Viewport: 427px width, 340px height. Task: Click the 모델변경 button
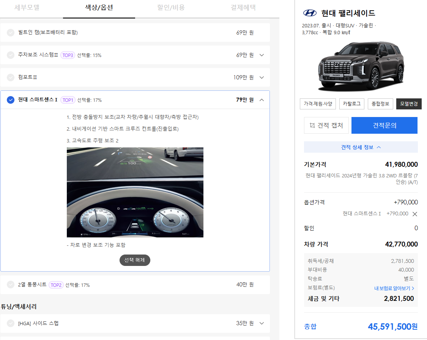[x=409, y=104]
